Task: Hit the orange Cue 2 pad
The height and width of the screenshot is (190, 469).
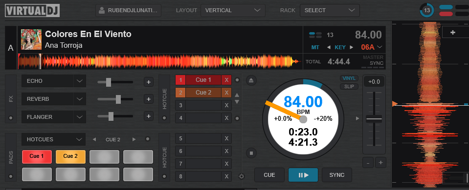Action: coord(70,157)
